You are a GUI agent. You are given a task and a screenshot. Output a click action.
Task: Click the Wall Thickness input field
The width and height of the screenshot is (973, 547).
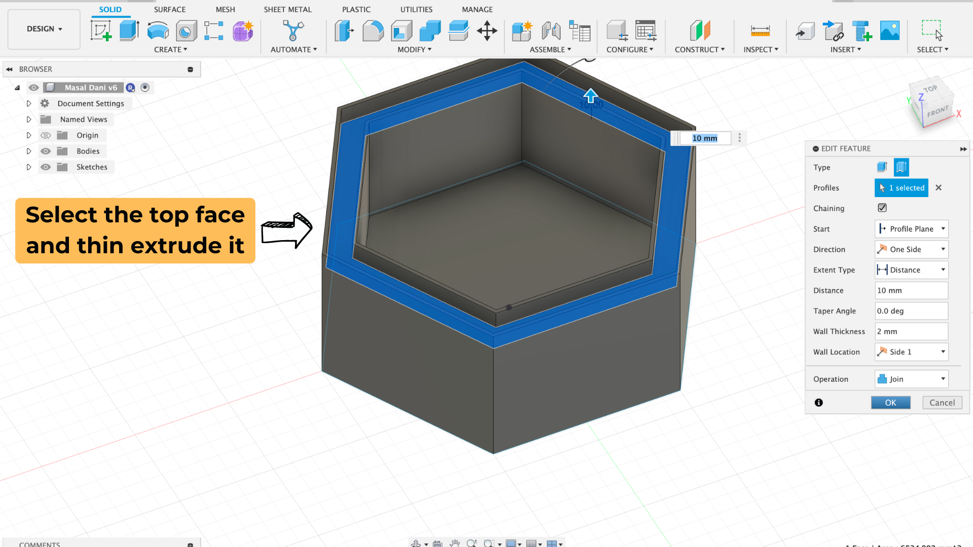pyautogui.click(x=911, y=331)
